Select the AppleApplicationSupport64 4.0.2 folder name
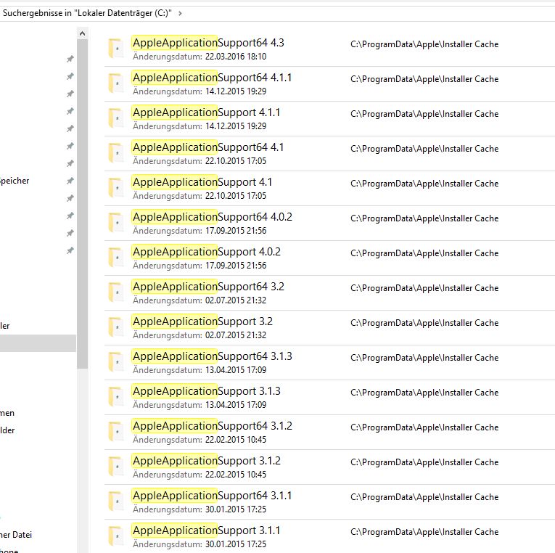 [x=213, y=217]
